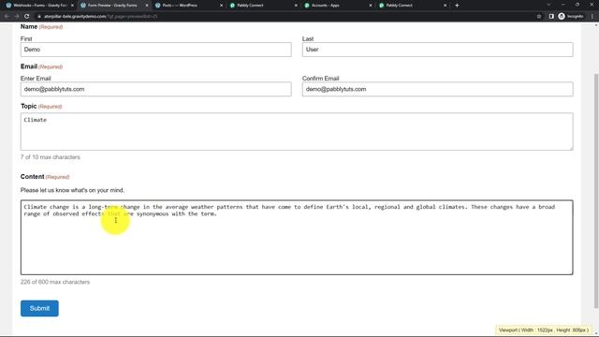Click inside the Topic text area
Screen dimensions: 599x337
297,131
